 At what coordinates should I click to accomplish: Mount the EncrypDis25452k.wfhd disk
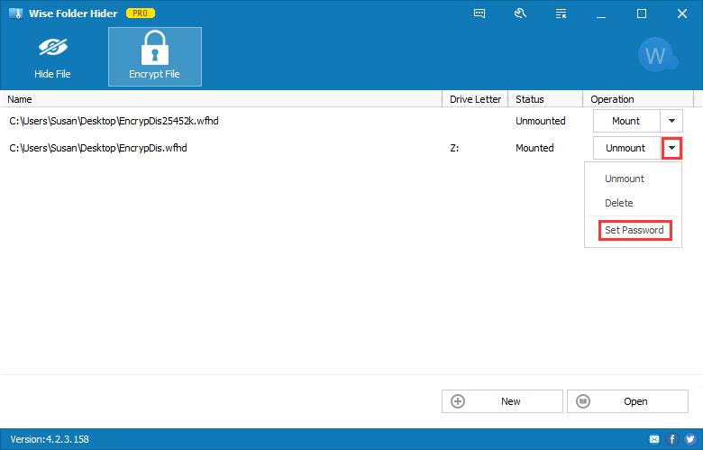[x=626, y=121]
